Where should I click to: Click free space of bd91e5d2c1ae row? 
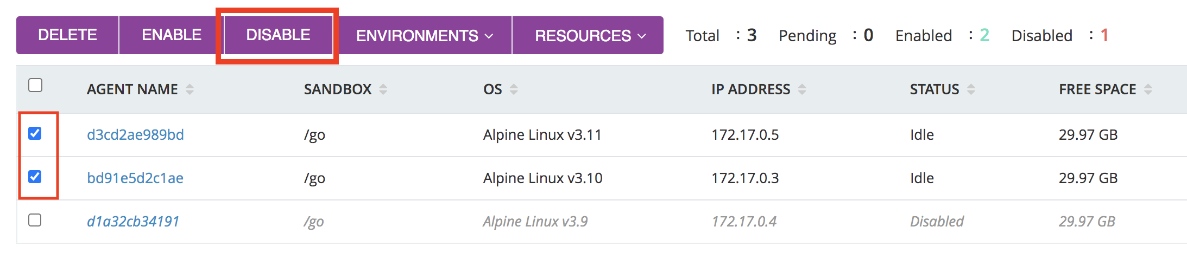(1088, 178)
